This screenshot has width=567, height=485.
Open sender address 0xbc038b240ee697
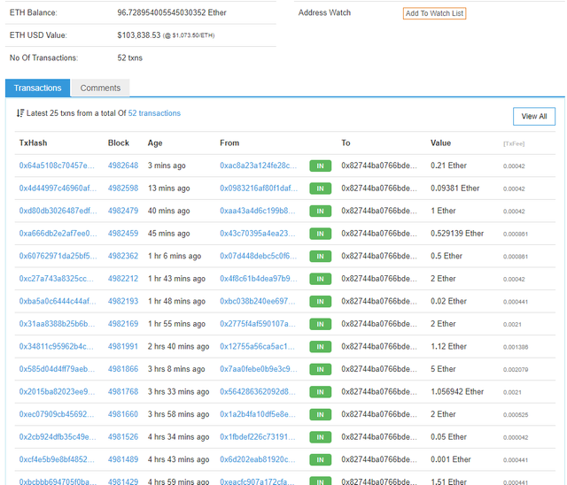tap(258, 301)
